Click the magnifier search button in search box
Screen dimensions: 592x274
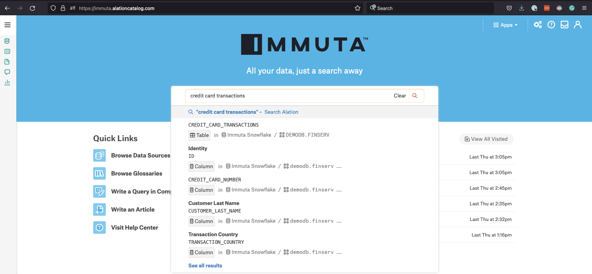click(x=415, y=96)
